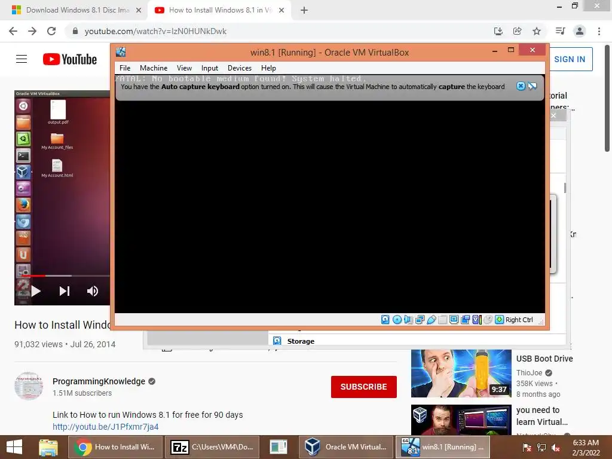Open the Input menu in VirtualBox

(x=210, y=68)
